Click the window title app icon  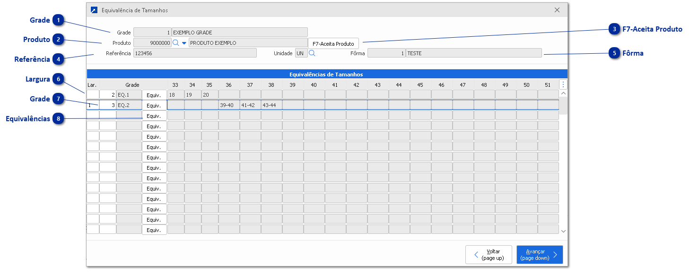click(94, 10)
